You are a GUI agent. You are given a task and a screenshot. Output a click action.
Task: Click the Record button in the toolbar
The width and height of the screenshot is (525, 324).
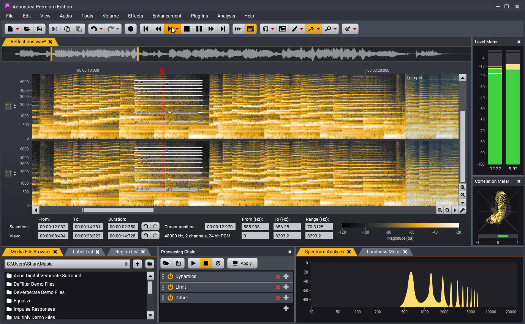131,29
